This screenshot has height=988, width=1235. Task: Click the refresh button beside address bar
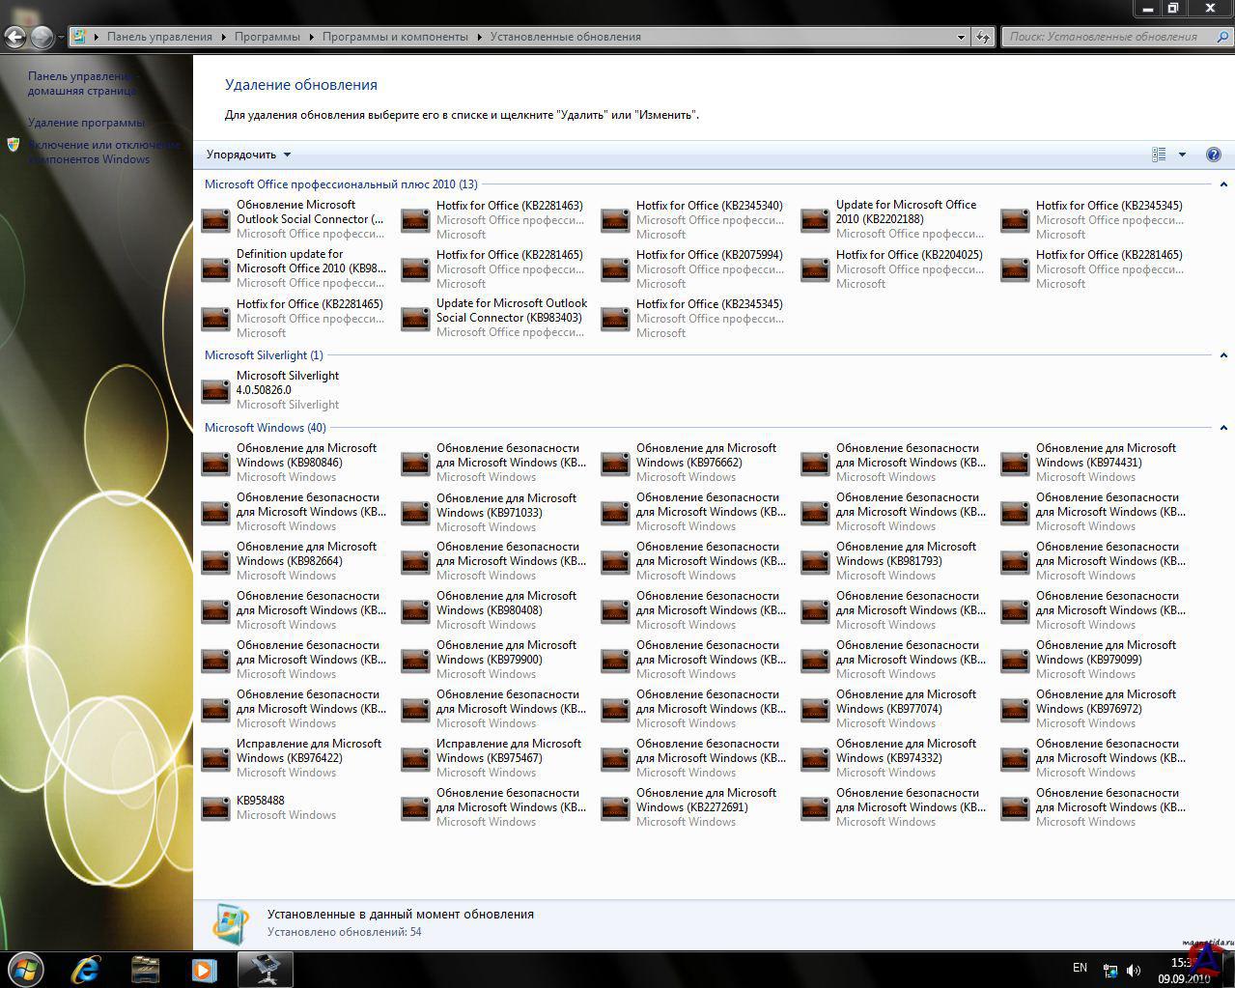(x=983, y=37)
